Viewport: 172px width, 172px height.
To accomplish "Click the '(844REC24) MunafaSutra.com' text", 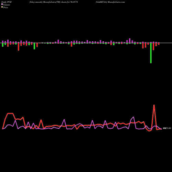I will pos(110,2).
